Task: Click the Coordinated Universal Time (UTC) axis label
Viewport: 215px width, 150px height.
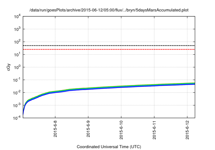Action: pyautogui.click(x=109, y=147)
